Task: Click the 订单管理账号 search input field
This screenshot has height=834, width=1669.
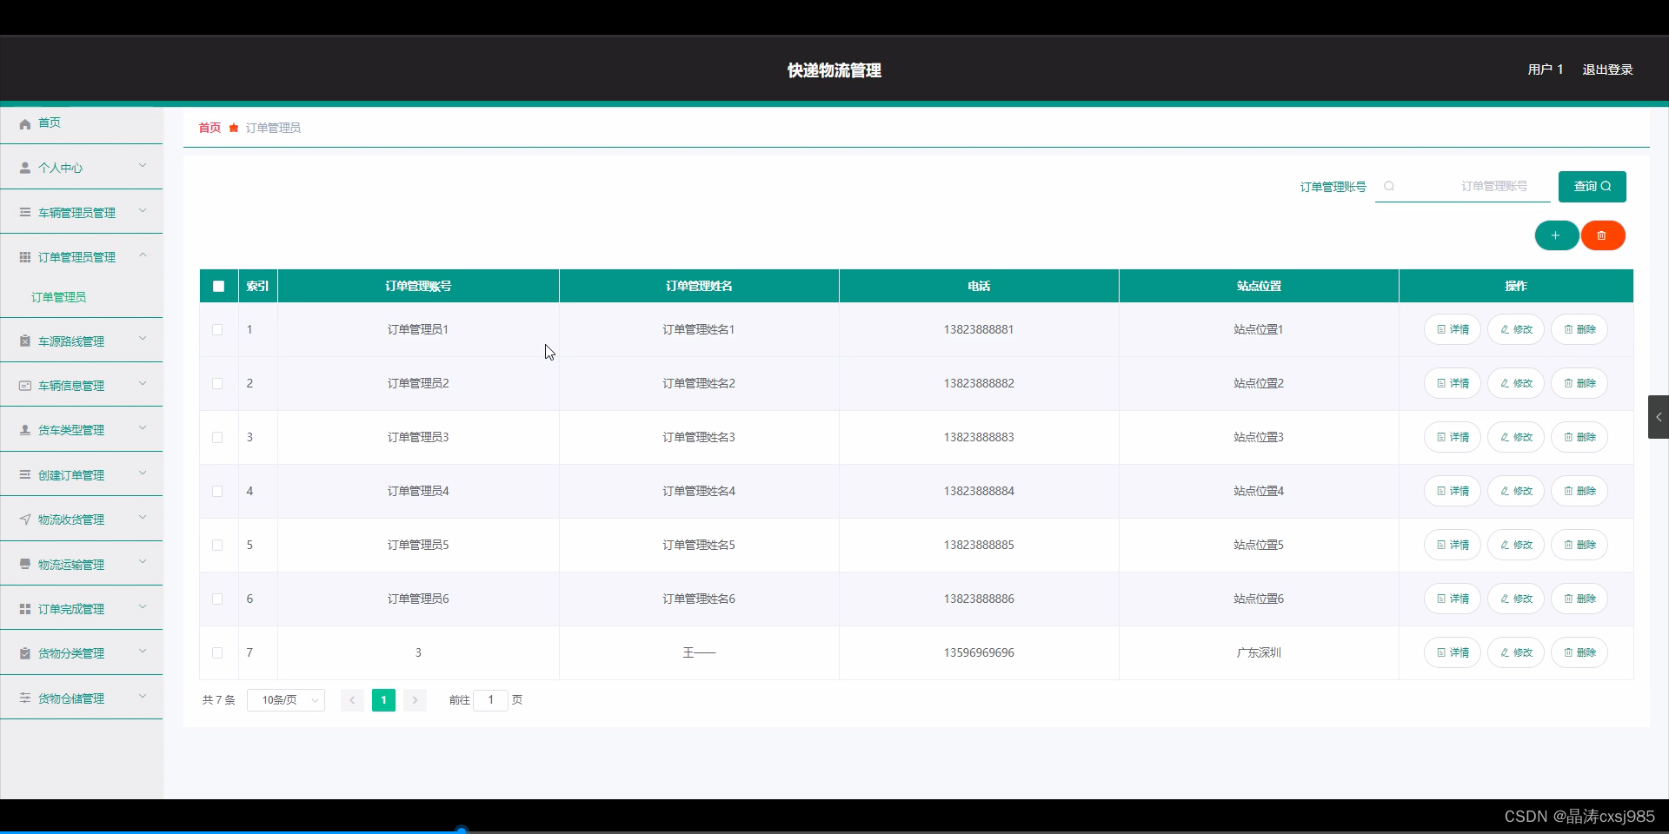Action: (1462, 186)
